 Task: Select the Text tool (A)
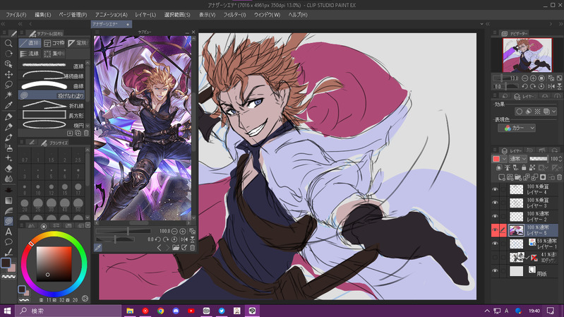[x=8, y=232]
